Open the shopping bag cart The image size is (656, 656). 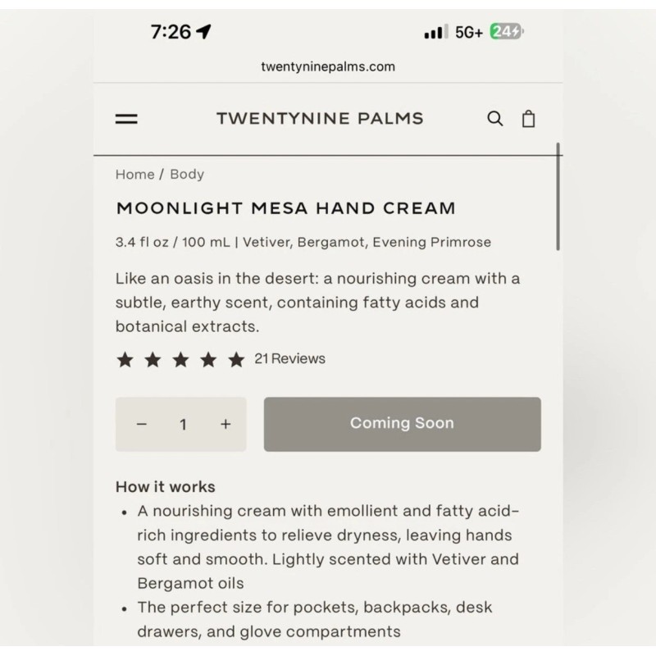[x=529, y=119]
